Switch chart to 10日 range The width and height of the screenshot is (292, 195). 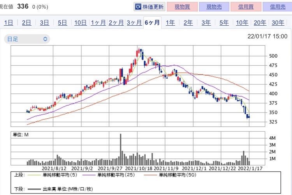point(81,23)
